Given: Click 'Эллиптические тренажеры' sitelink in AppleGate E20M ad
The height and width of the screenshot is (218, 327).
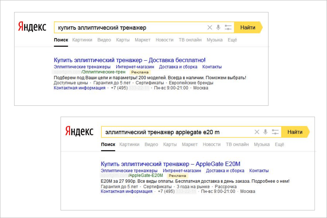Looking at the screenshot, I should [x=129, y=171].
